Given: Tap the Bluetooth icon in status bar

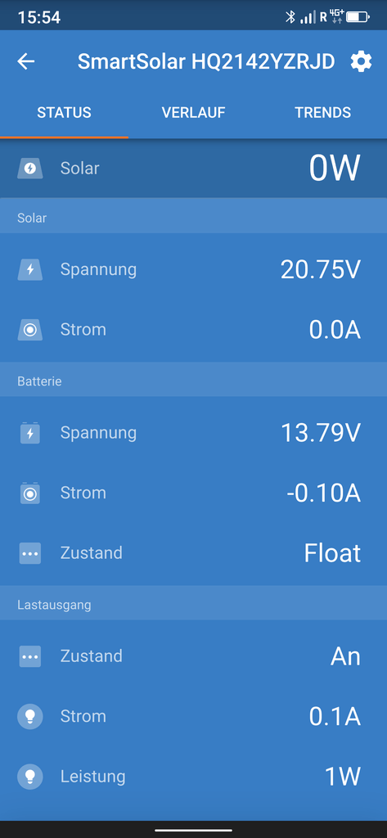Looking at the screenshot, I should tap(290, 17).
